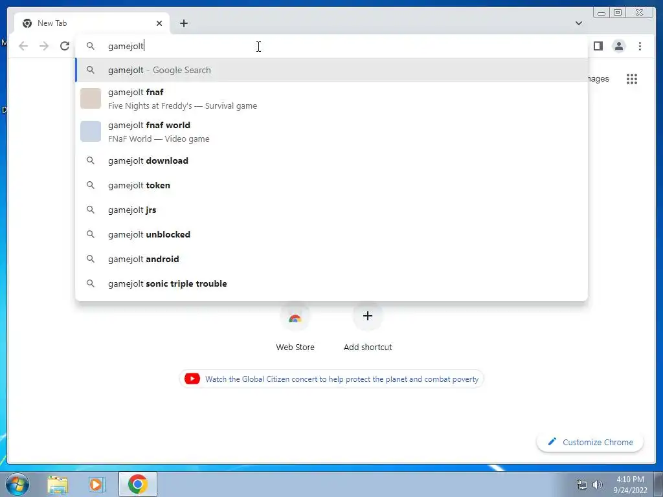Restore down the Chrome window
The image size is (663, 497).
coord(617,13)
